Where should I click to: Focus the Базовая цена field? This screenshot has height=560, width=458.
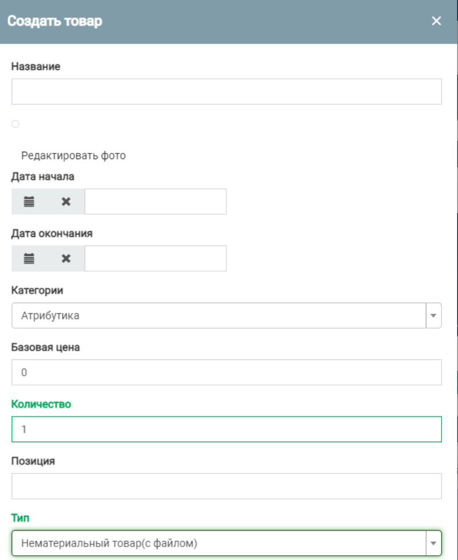click(x=226, y=372)
